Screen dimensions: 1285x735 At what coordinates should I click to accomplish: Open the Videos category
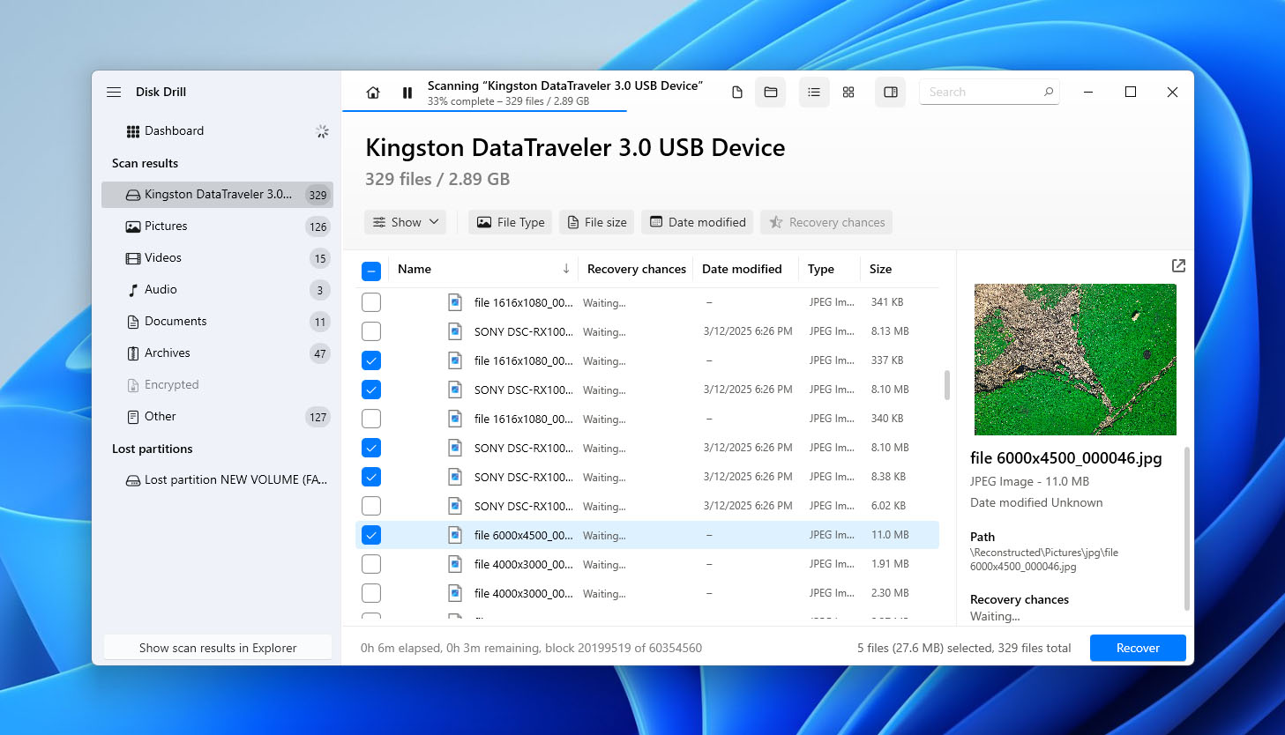click(217, 258)
